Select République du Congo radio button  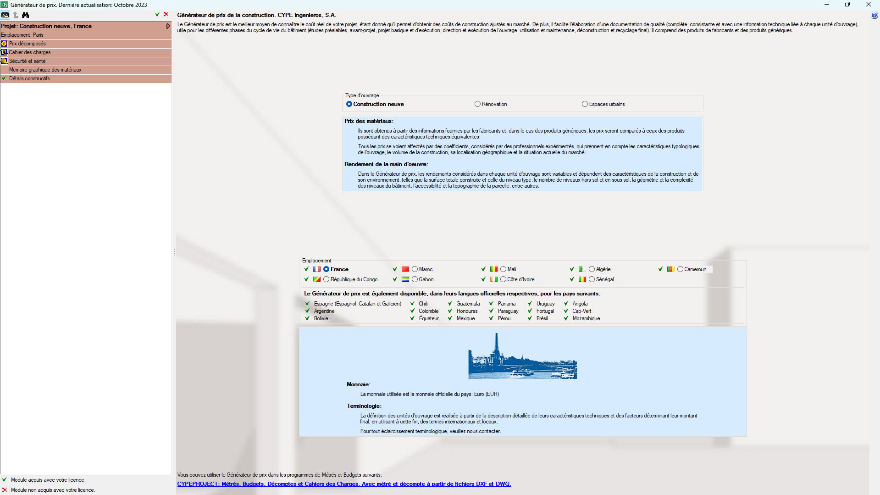[x=327, y=279]
